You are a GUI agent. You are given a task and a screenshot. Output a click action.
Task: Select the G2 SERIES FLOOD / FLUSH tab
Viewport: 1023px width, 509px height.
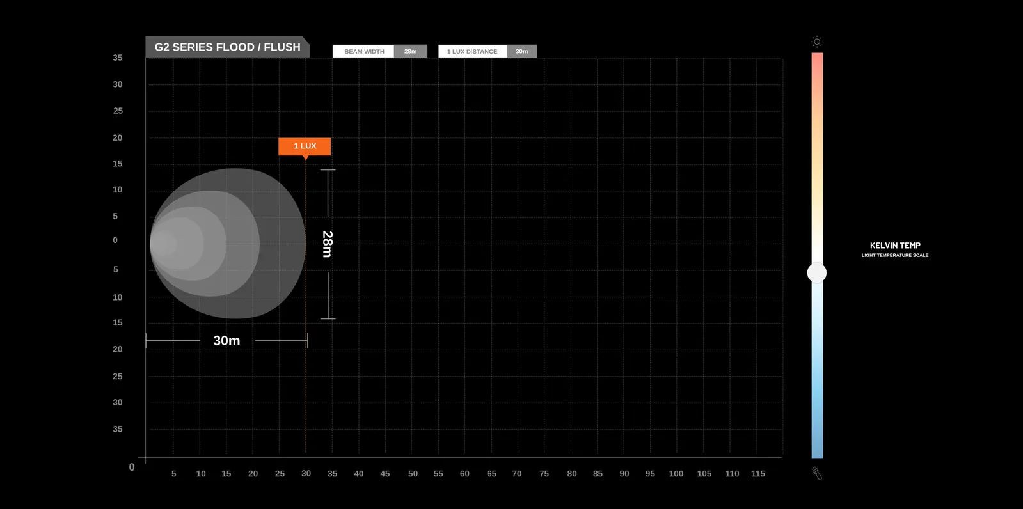click(x=227, y=47)
